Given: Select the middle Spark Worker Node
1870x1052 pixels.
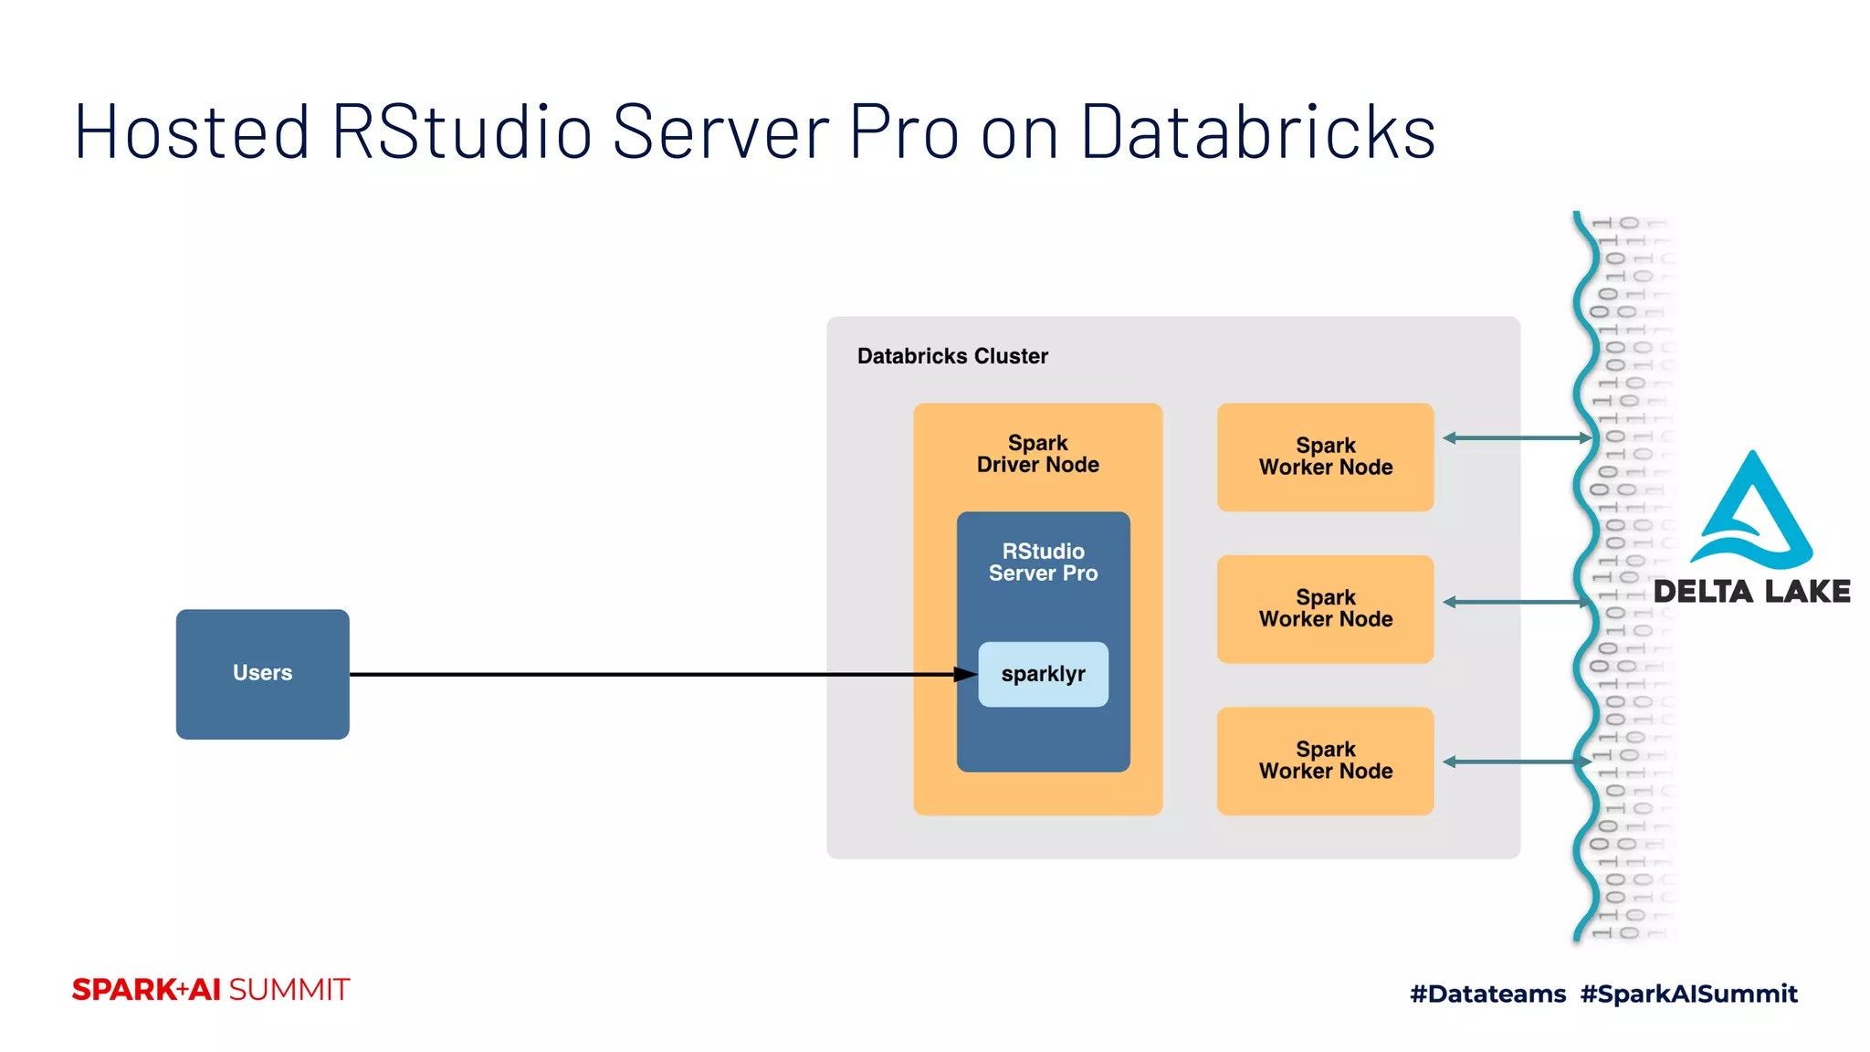Looking at the screenshot, I should (x=1325, y=608).
